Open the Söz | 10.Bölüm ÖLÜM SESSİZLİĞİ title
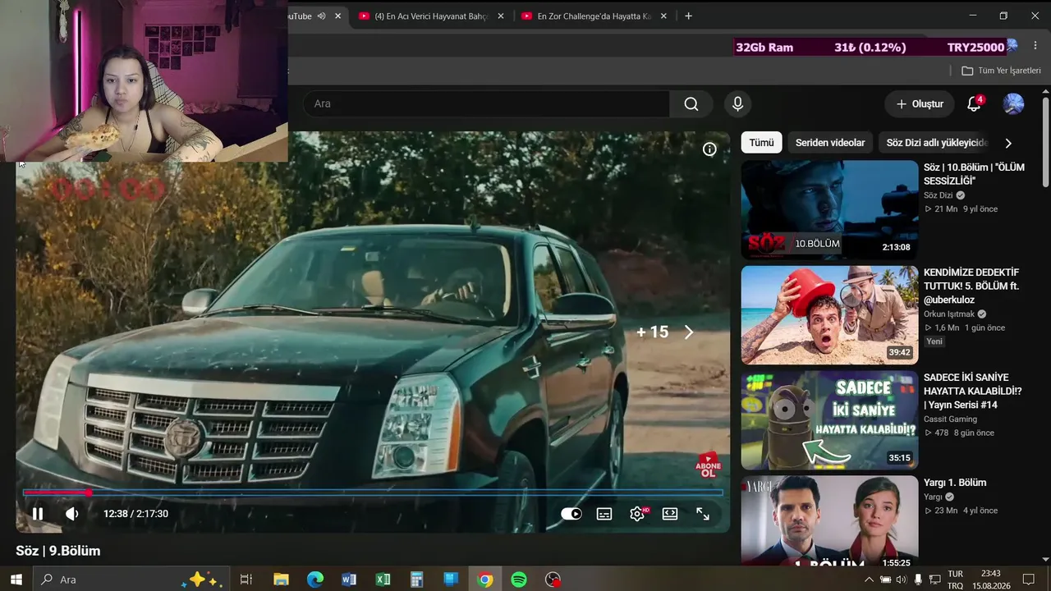Viewport: 1051px width, 591px height. [974, 174]
